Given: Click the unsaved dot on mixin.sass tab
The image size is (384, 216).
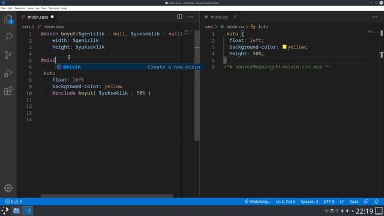Looking at the screenshot, I should (x=52, y=17).
